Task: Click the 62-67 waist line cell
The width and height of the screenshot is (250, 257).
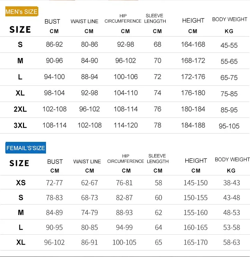Action: [89, 183]
